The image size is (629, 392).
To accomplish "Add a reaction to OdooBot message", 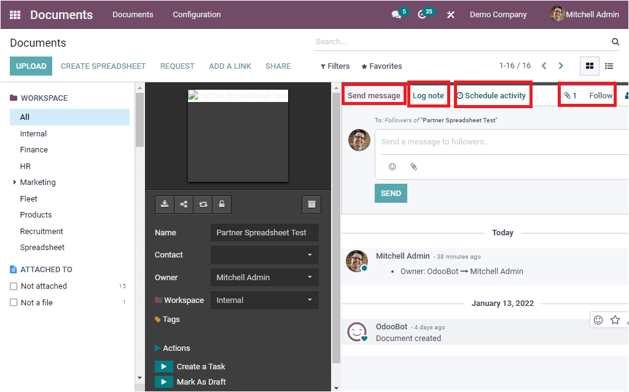I will (x=598, y=319).
